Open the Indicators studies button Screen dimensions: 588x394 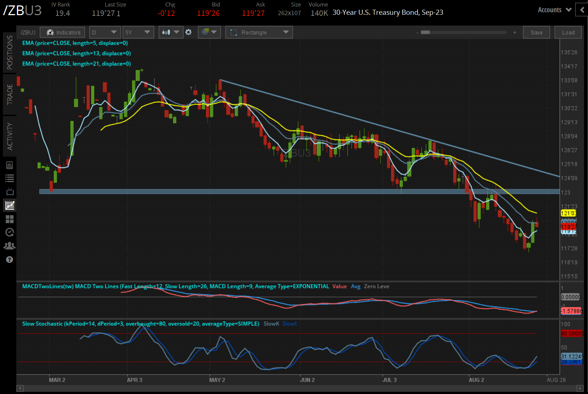coord(62,32)
